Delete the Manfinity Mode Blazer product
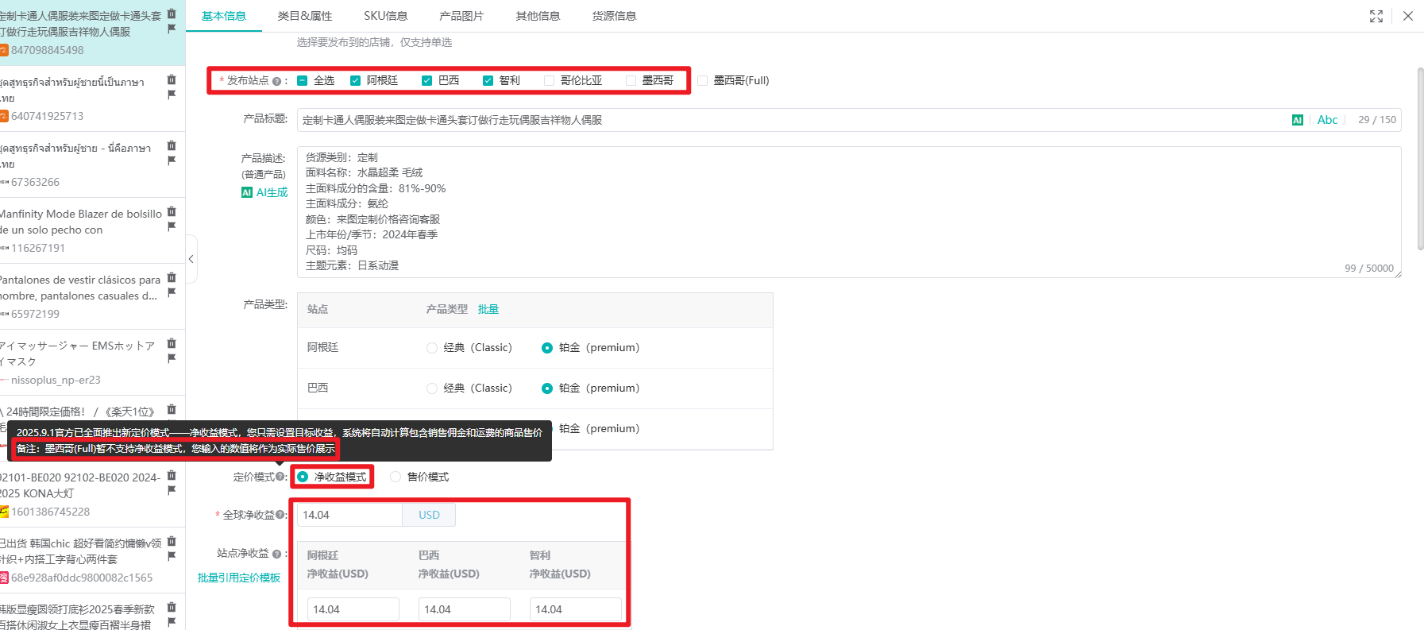This screenshot has height=630, width=1424. (x=172, y=211)
